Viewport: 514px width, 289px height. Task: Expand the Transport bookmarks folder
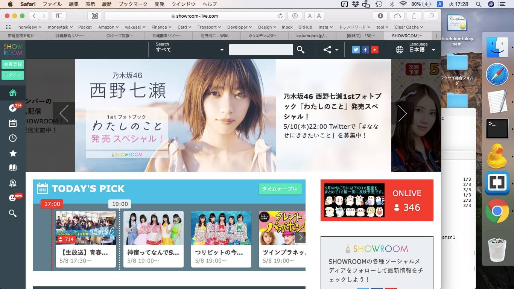209,27
